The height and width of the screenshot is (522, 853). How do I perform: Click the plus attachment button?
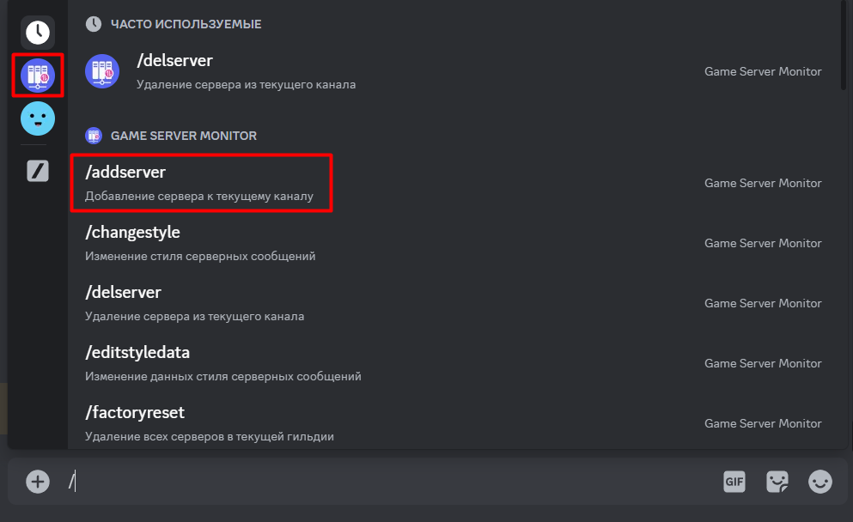tap(37, 482)
